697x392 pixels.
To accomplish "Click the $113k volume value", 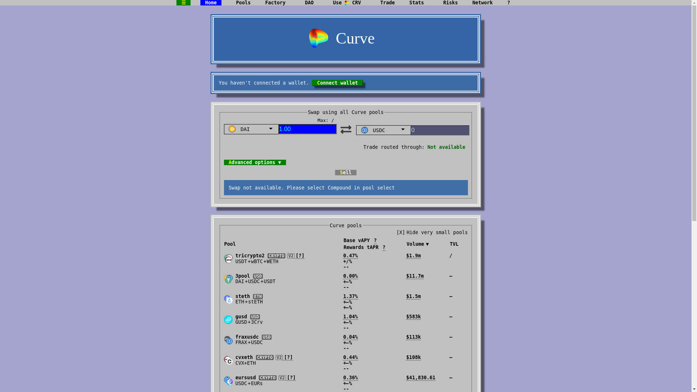I will tap(413, 337).
